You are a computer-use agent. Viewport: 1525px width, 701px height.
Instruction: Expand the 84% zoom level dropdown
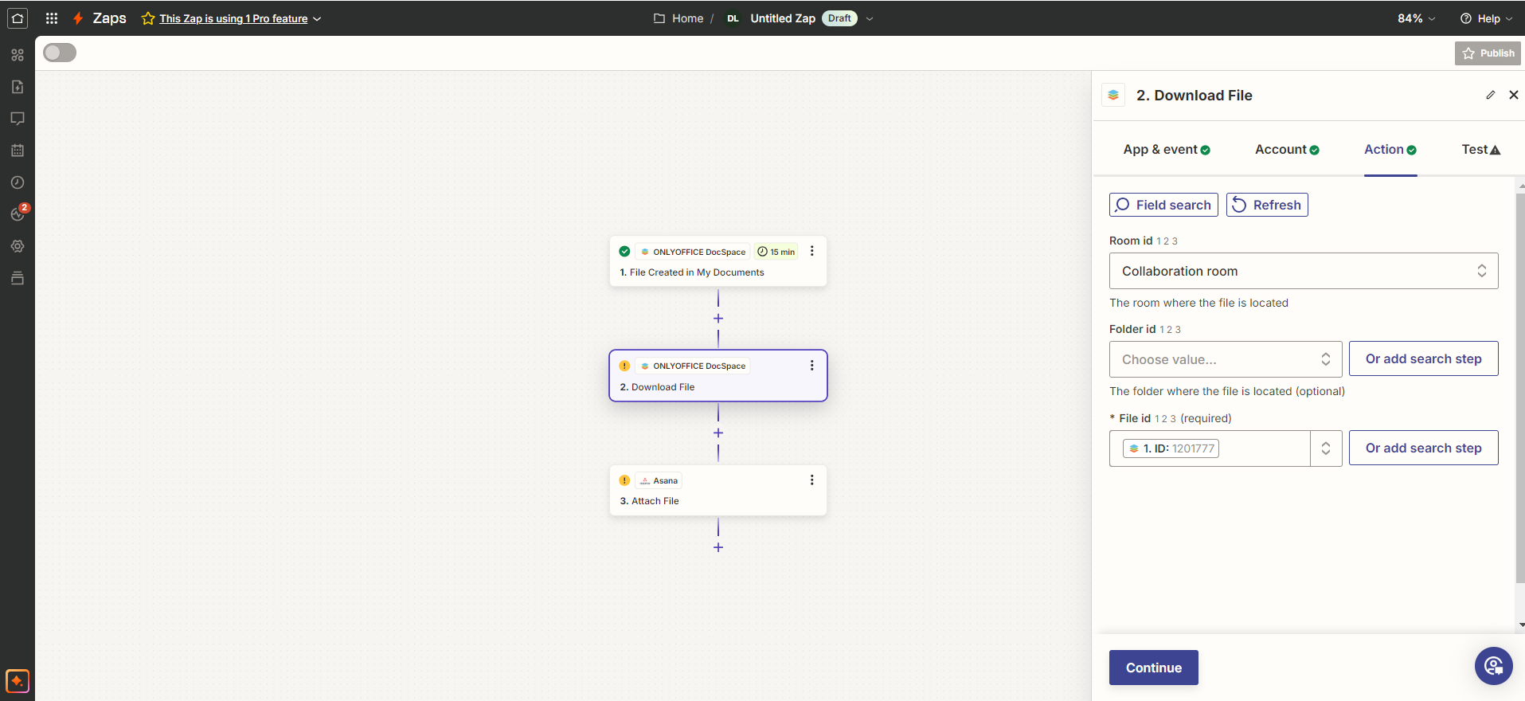(1416, 18)
